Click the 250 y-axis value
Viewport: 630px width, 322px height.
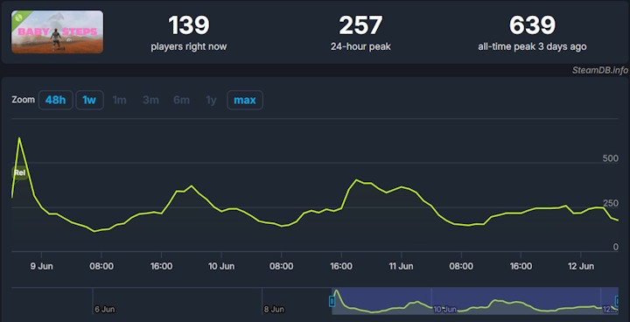pos(611,203)
